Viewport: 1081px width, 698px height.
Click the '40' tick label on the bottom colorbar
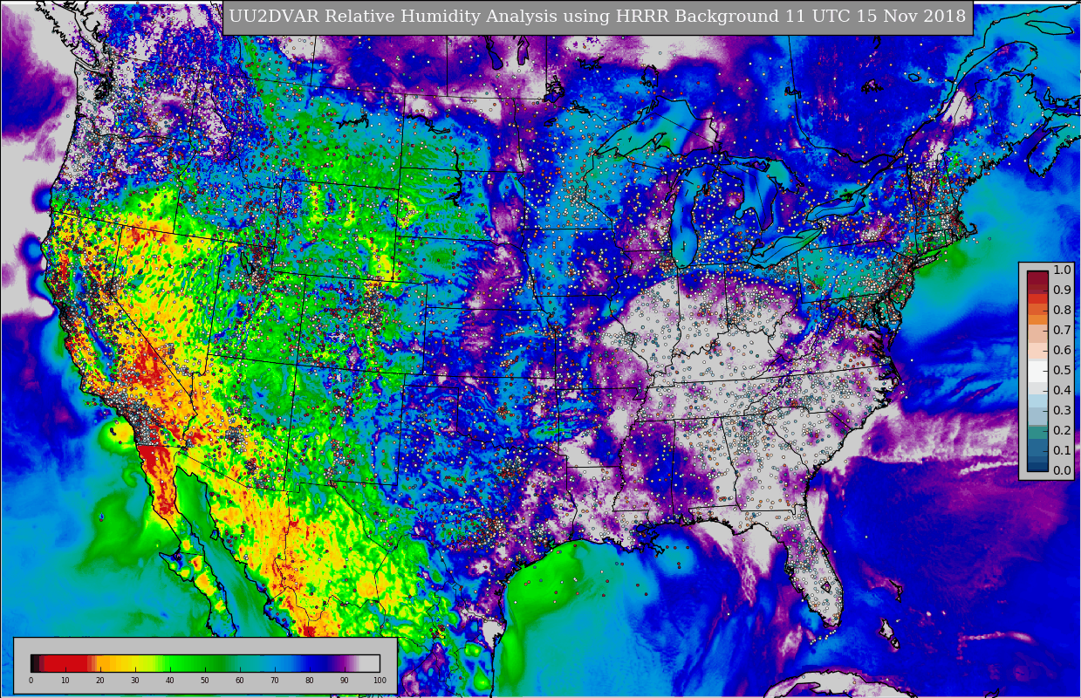tap(170, 681)
